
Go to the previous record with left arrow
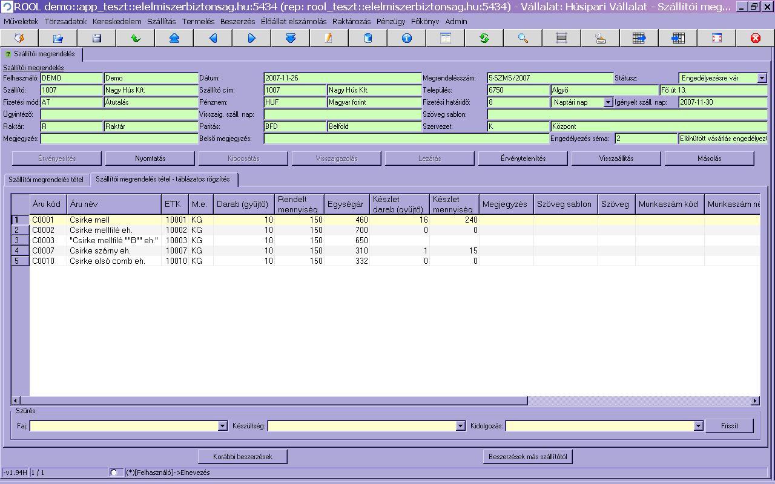pyautogui.click(x=213, y=38)
